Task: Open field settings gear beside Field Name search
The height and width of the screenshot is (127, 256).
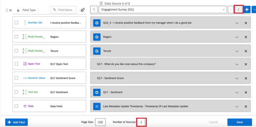Action: [83, 10]
